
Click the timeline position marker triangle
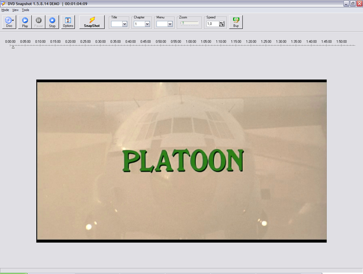(x=13, y=47)
